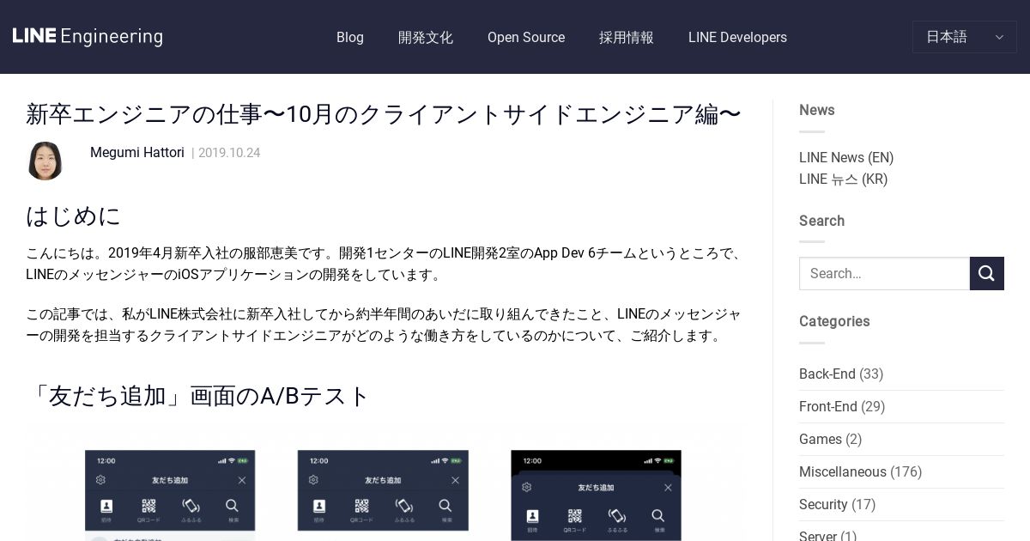The height and width of the screenshot is (541, 1030).
Task: Click the first 友だち追加 phone screenshot
Action: point(170,495)
